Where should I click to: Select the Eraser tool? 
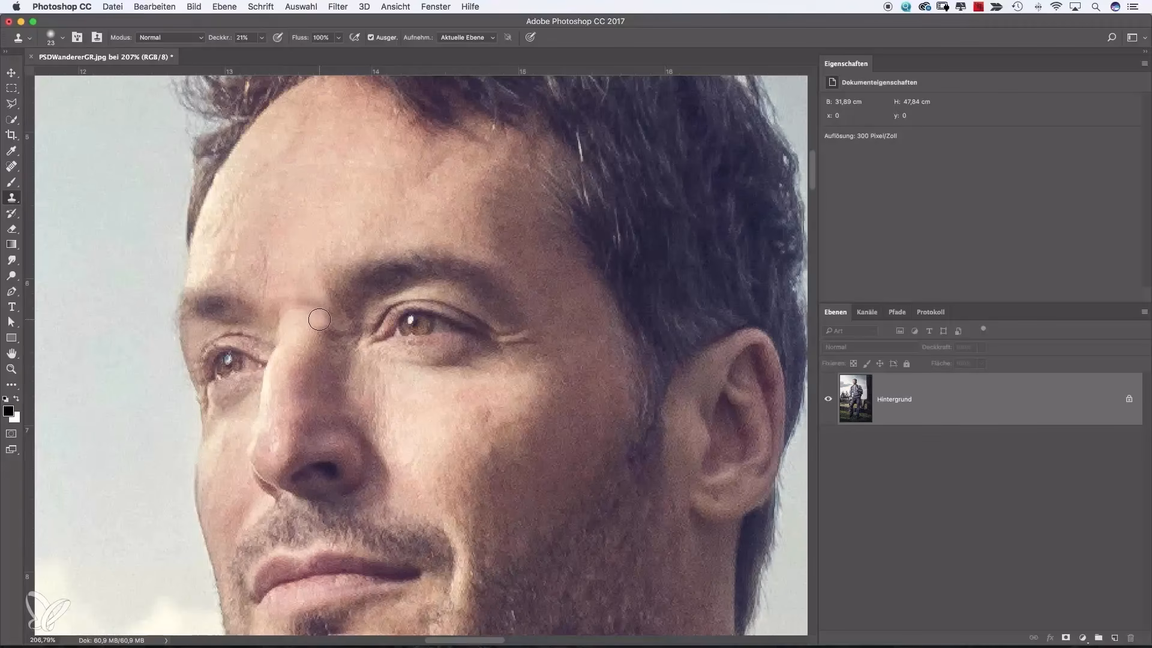(x=12, y=229)
